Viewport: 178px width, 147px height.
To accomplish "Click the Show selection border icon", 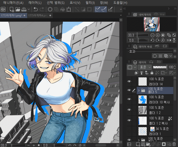I will tap(89, 9).
